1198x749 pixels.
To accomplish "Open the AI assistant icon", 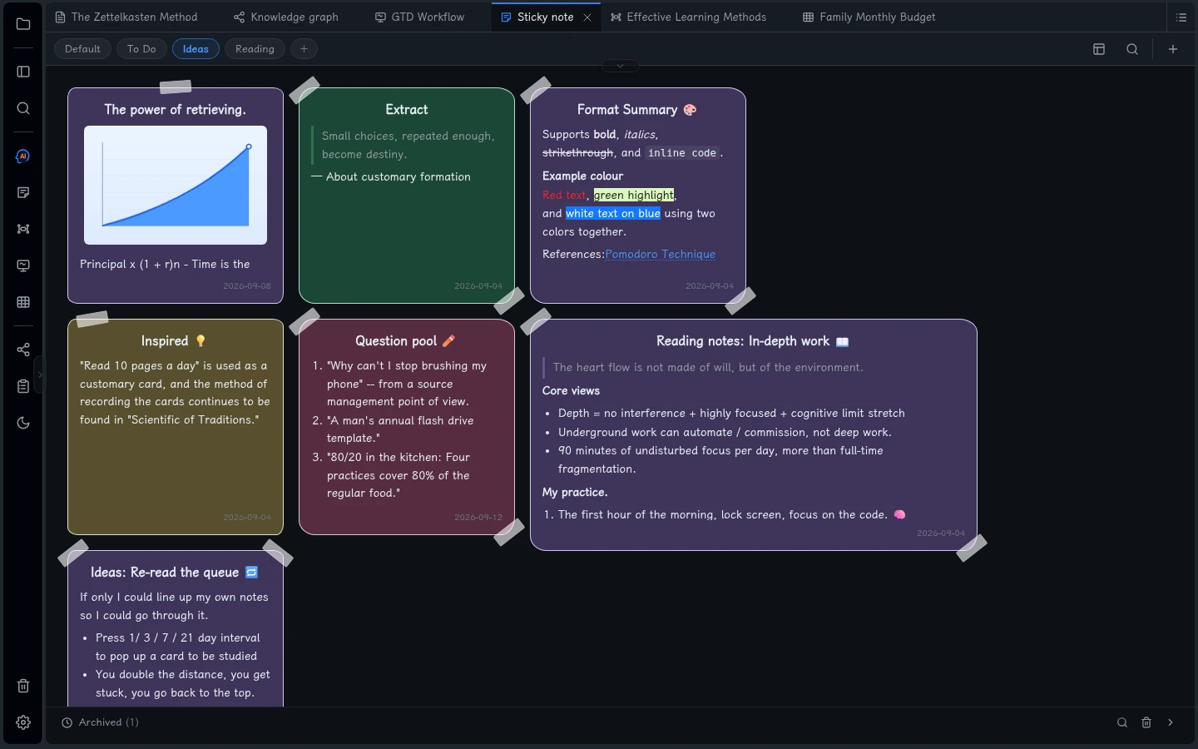I will click(23, 156).
